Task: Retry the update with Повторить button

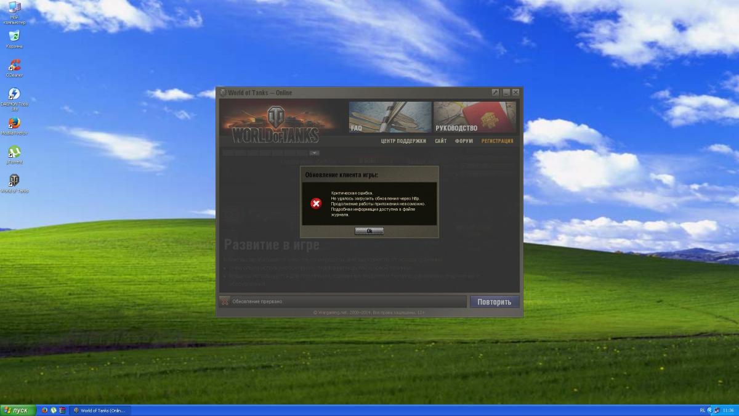Action: [495, 301]
